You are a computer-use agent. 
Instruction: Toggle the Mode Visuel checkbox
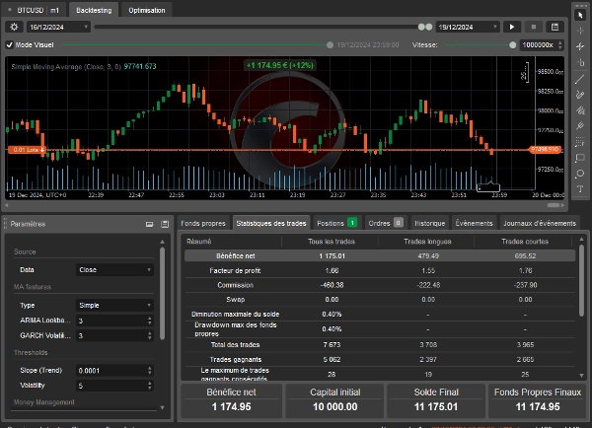pyautogui.click(x=10, y=44)
